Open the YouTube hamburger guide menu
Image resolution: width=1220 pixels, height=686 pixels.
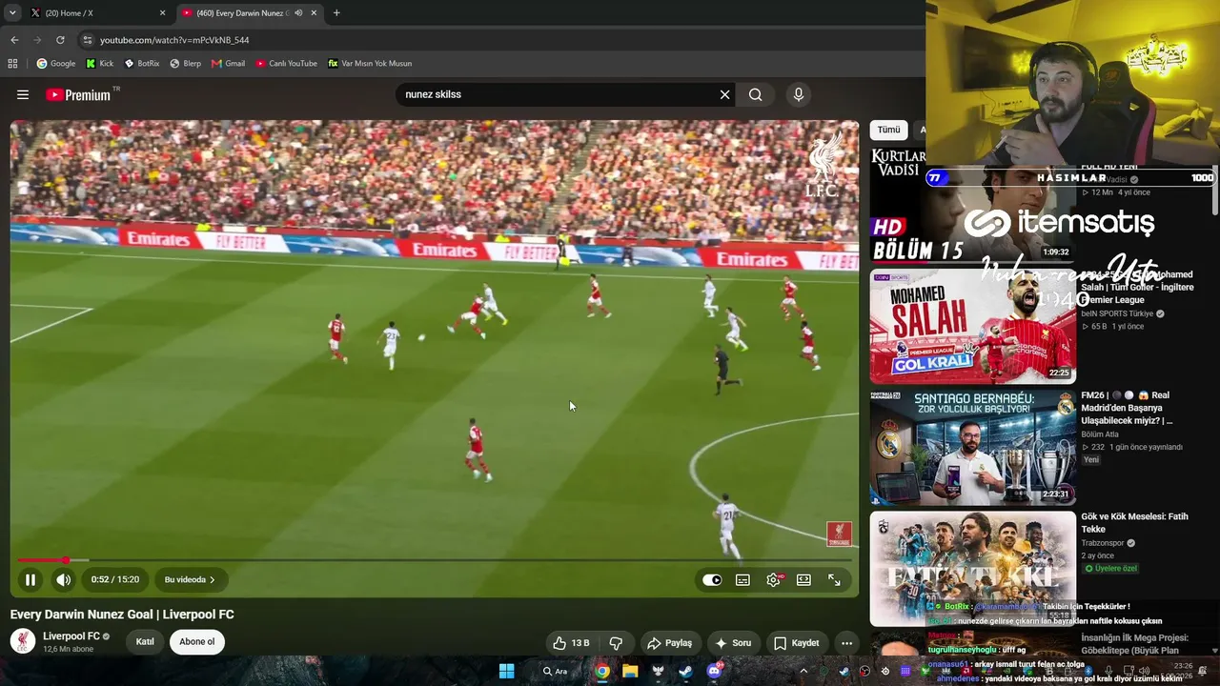[23, 94]
